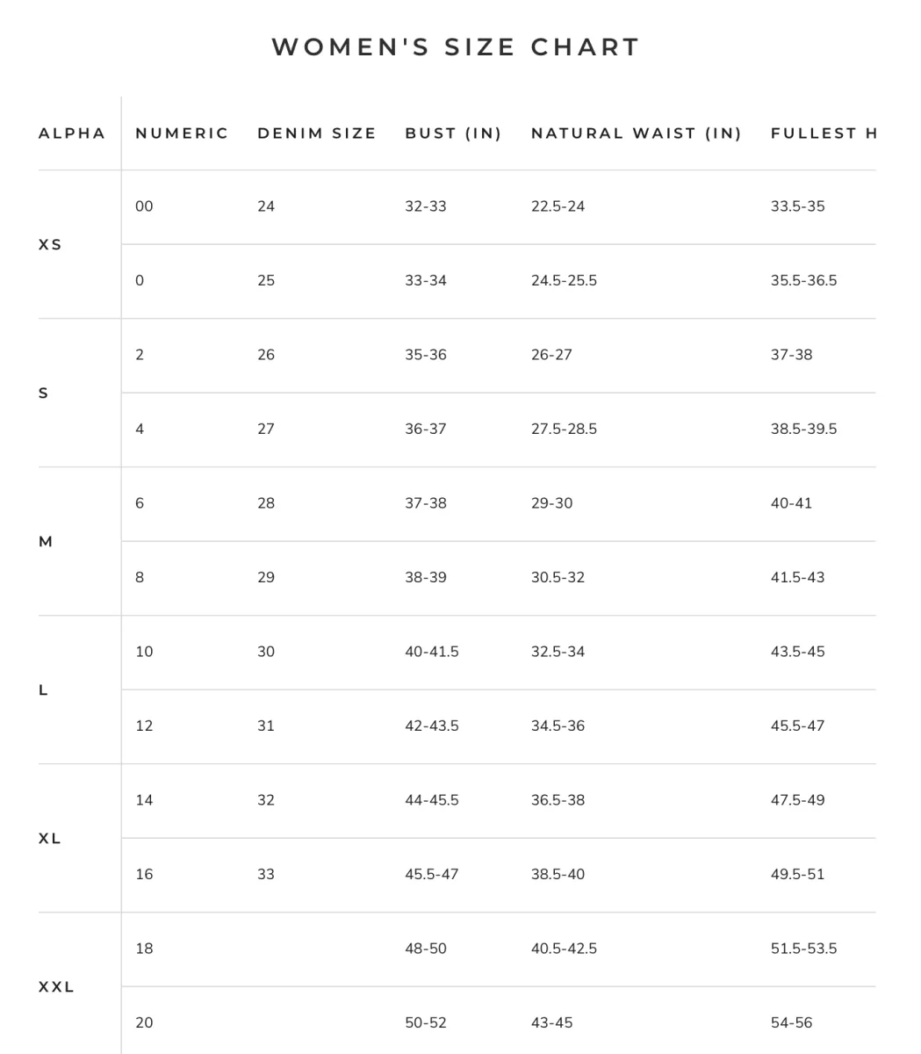Screen dimensions: 921x1054
Task: Select the XS alpha size label
Action: tap(50, 245)
